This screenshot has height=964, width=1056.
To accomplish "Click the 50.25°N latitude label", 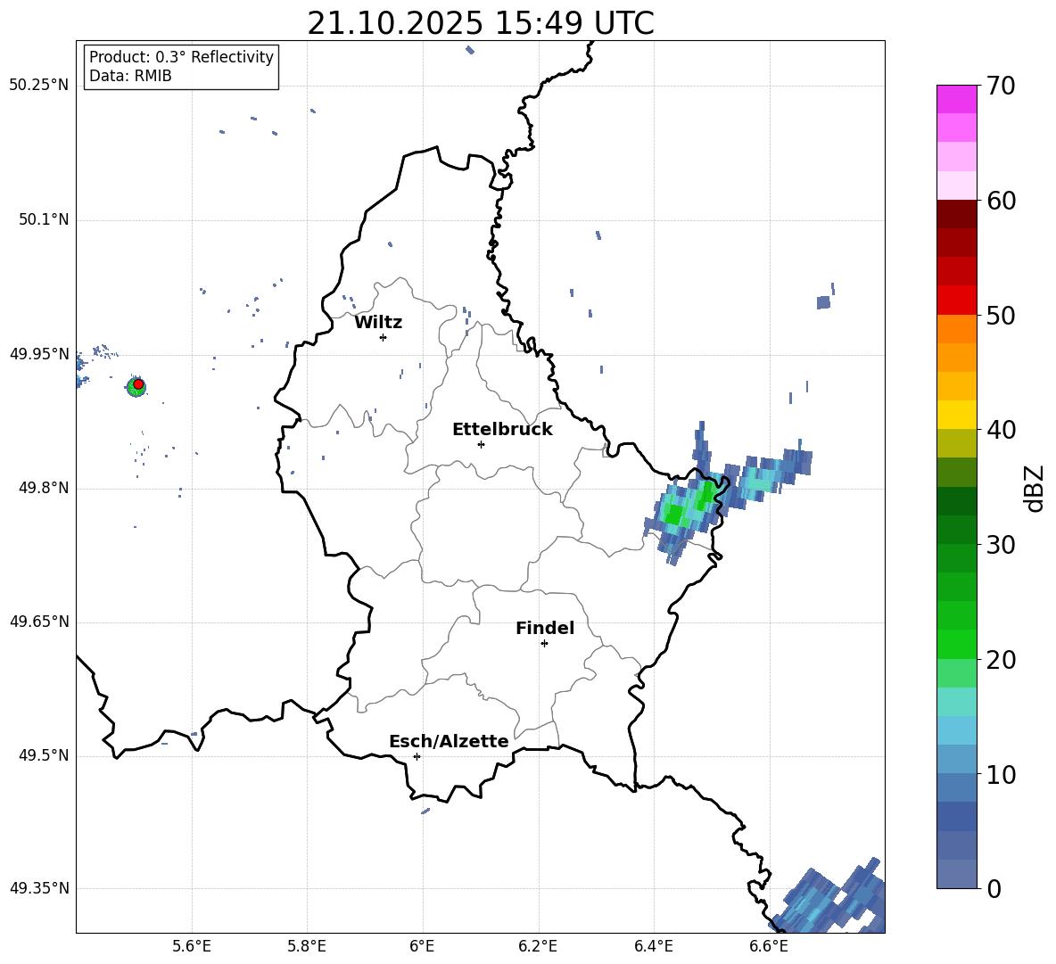I will point(39,86).
